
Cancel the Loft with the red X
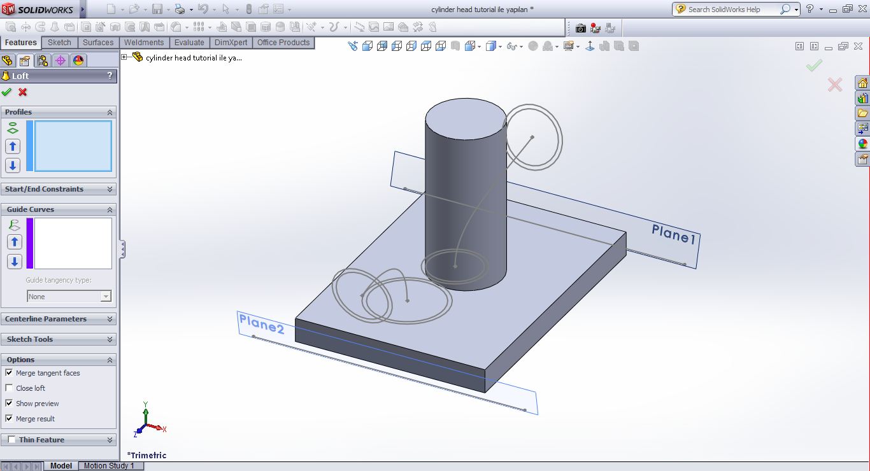[x=23, y=92]
